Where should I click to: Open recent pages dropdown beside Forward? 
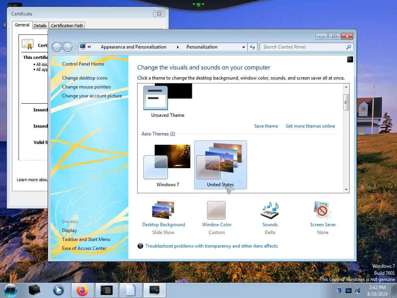point(75,47)
